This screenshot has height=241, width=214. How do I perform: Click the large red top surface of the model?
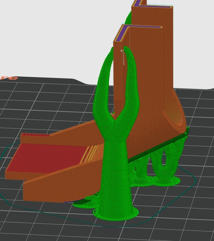point(47,157)
